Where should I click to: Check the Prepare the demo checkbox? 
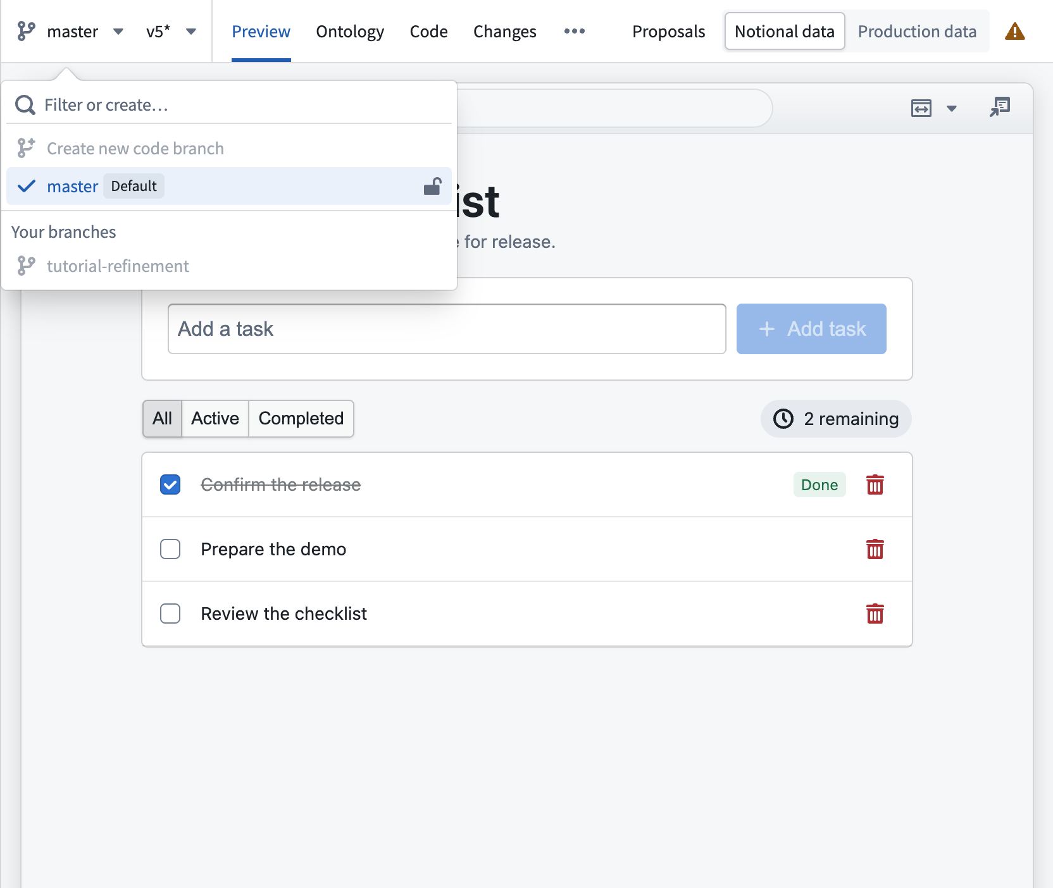170,549
